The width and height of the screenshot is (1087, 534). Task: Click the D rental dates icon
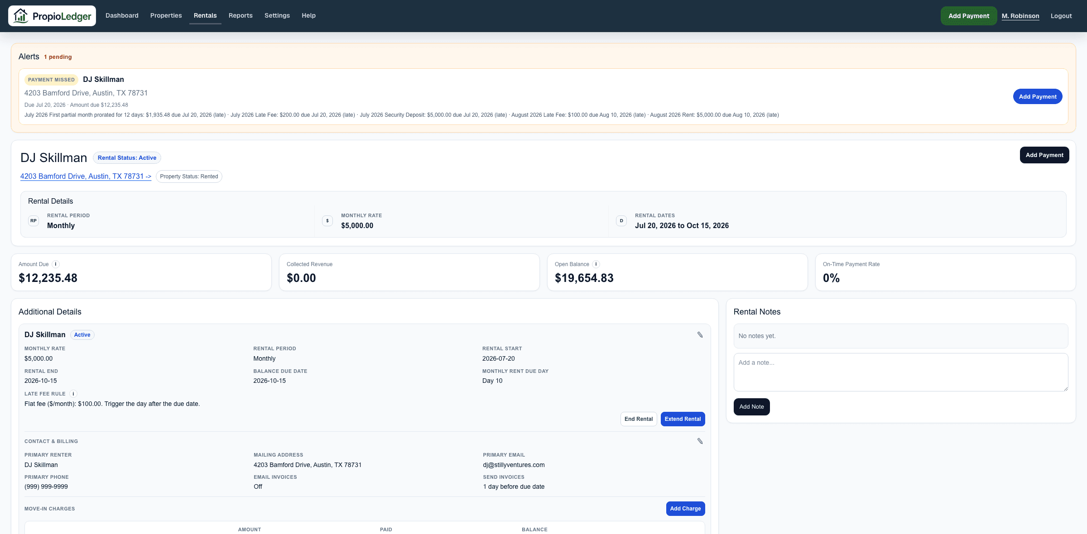click(x=621, y=221)
